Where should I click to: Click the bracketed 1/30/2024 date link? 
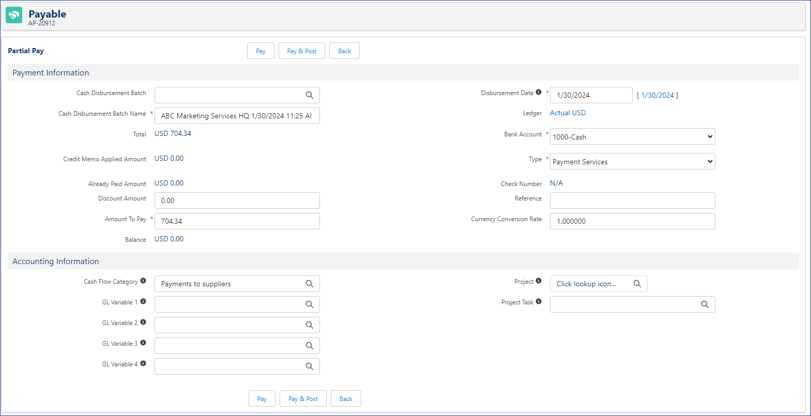(x=657, y=95)
